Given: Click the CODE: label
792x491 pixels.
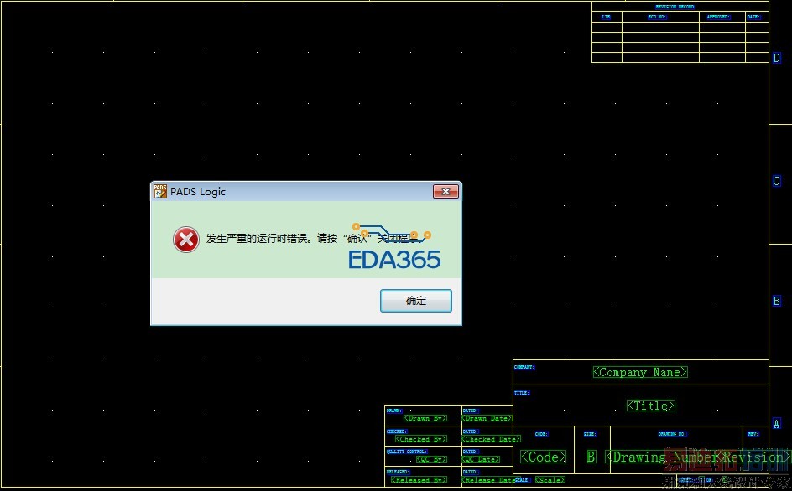Looking at the screenshot, I should click(541, 434).
